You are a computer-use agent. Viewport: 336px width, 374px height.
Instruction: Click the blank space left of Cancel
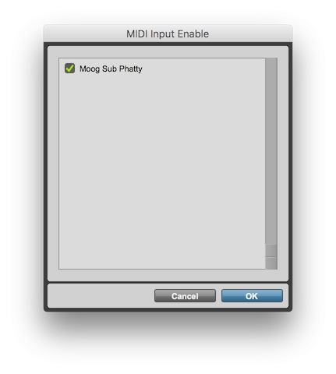(x=101, y=296)
